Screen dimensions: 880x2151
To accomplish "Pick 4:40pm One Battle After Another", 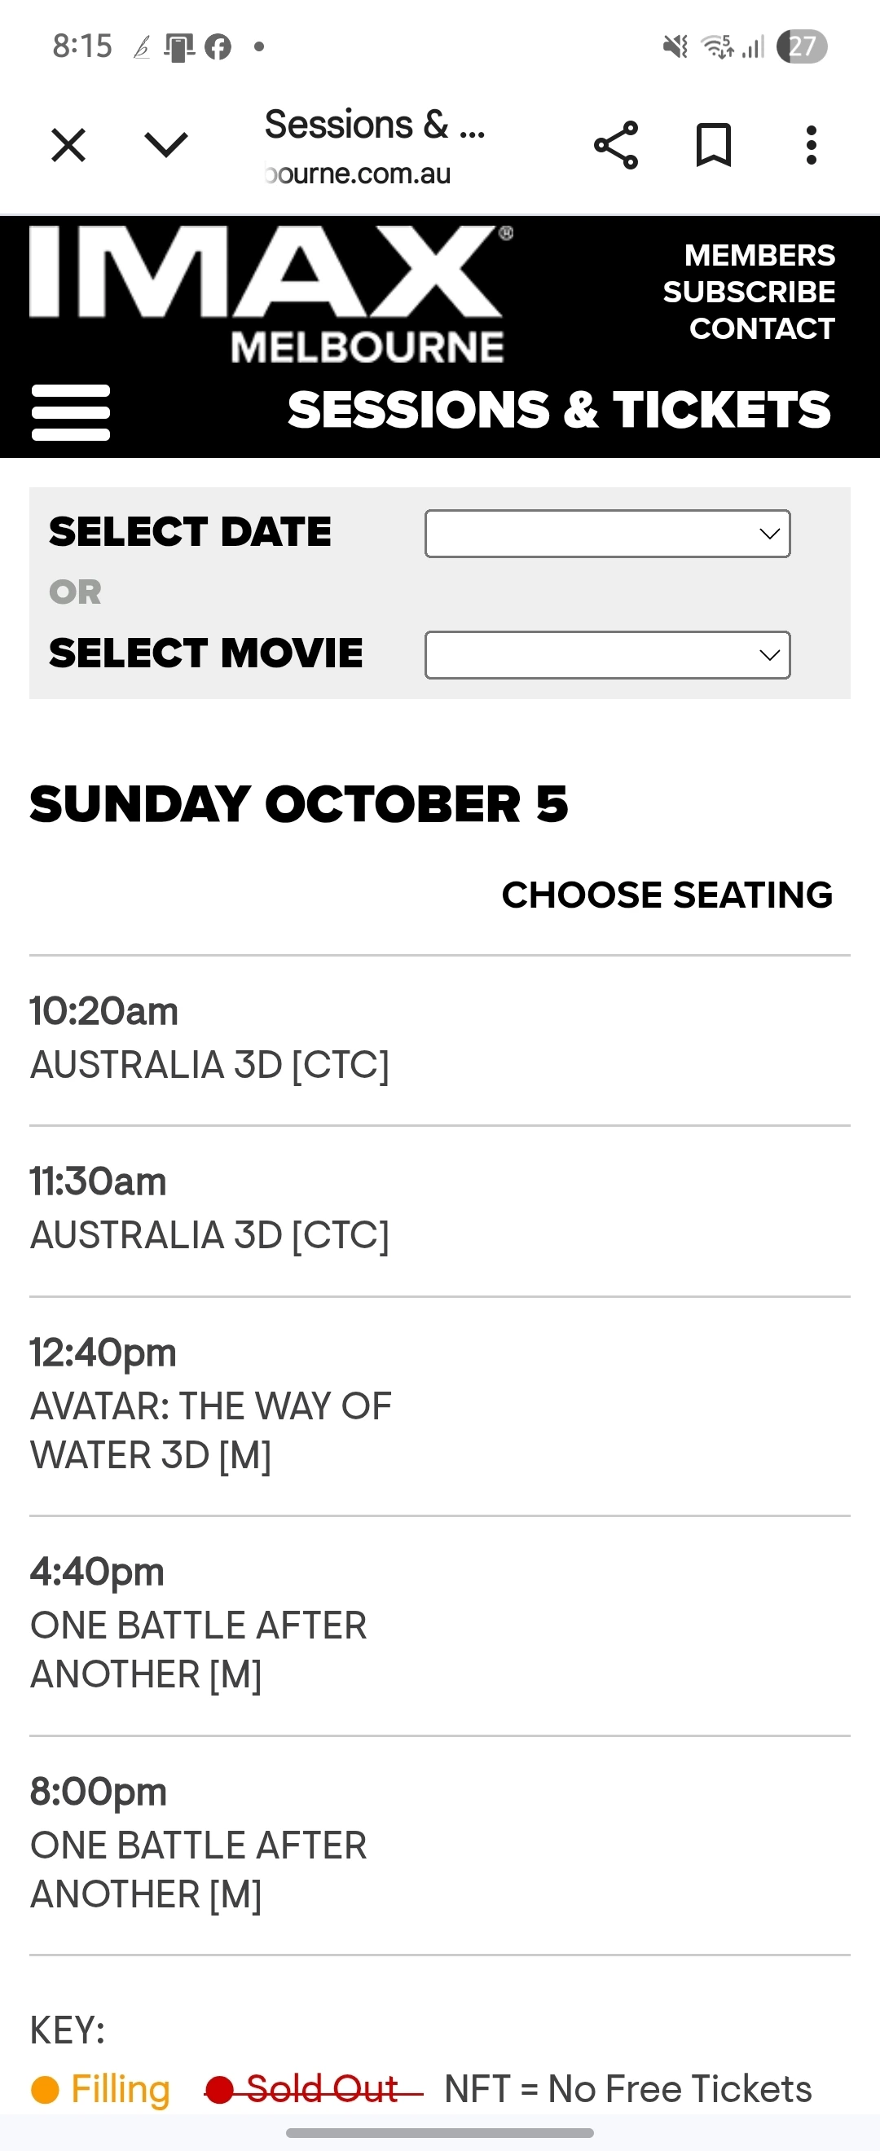I will [199, 1623].
